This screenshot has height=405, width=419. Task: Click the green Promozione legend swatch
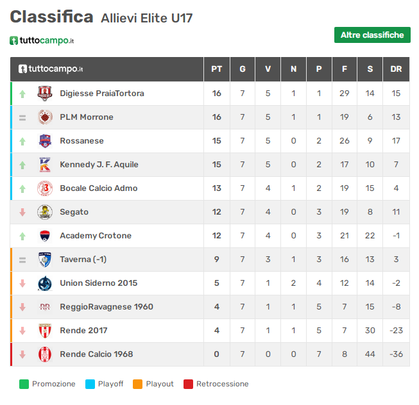tap(24, 384)
